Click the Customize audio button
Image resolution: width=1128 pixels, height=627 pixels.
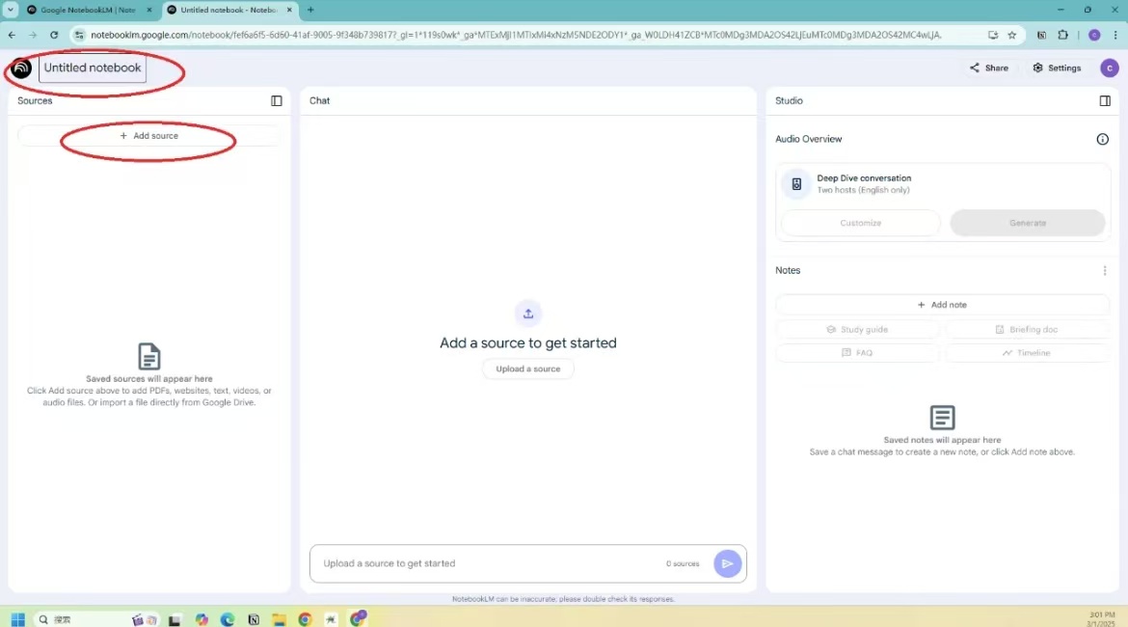[860, 223]
